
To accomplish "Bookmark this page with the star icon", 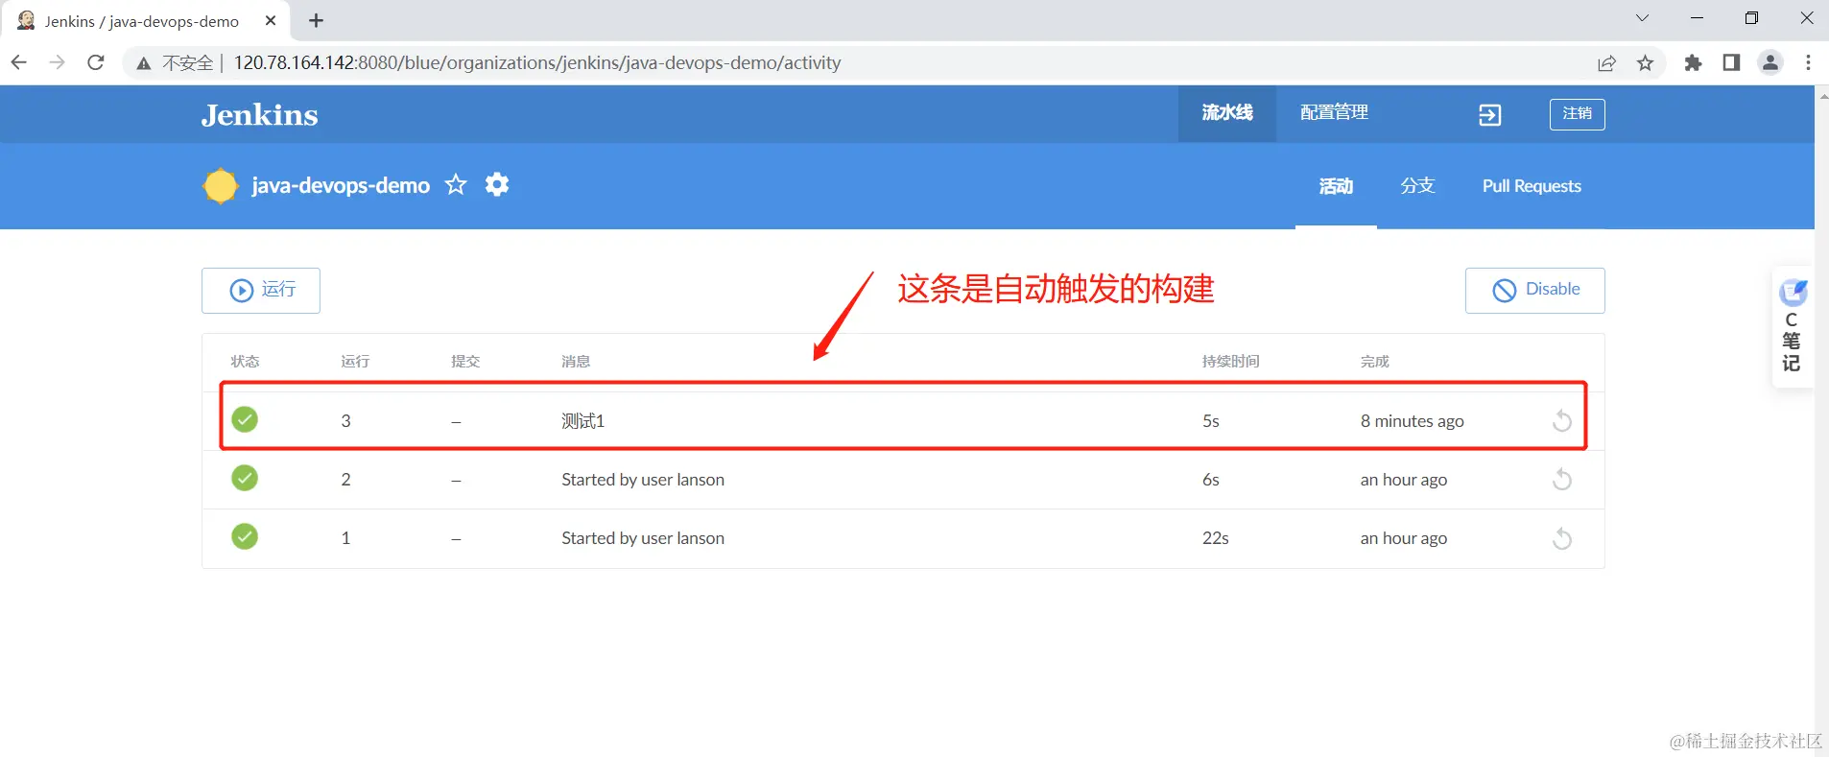I will (x=1646, y=63).
